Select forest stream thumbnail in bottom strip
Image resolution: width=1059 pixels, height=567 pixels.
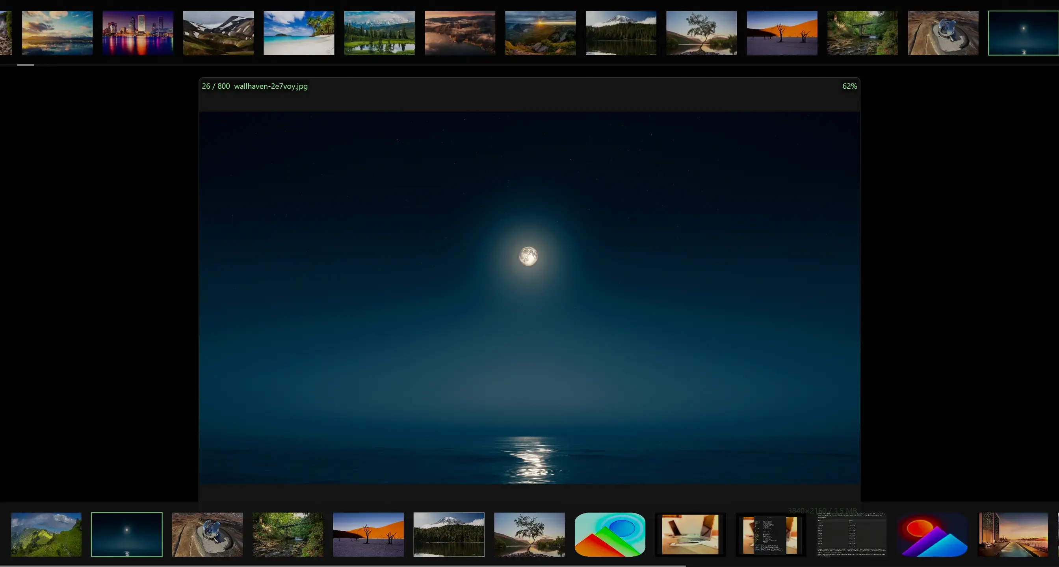pyautogui.click(x=288, y=535)
